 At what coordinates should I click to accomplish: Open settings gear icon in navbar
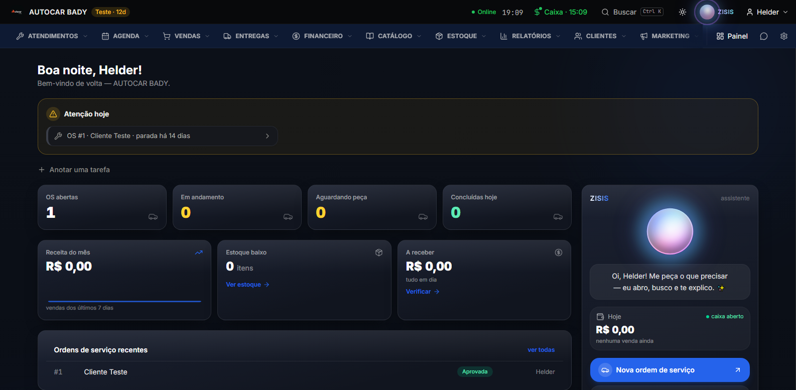tap(784, 36)
